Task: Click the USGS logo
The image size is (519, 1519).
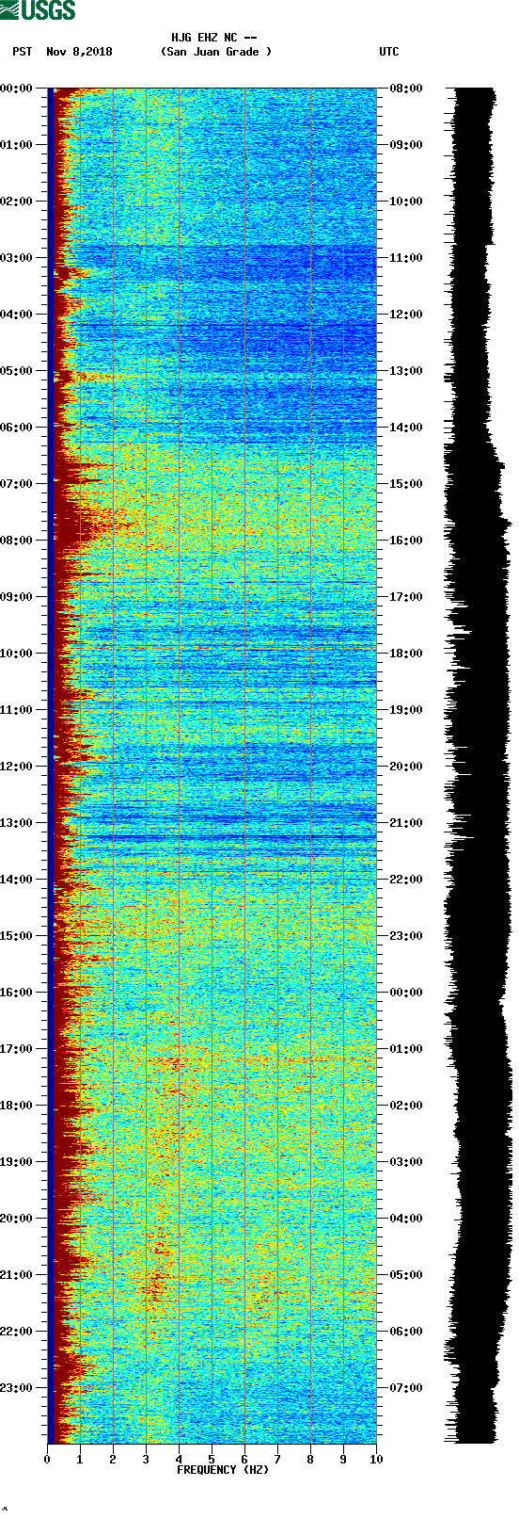Action: (38, 10)
